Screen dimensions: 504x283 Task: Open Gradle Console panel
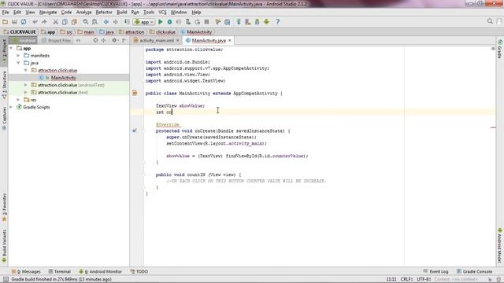click(474, 271)
